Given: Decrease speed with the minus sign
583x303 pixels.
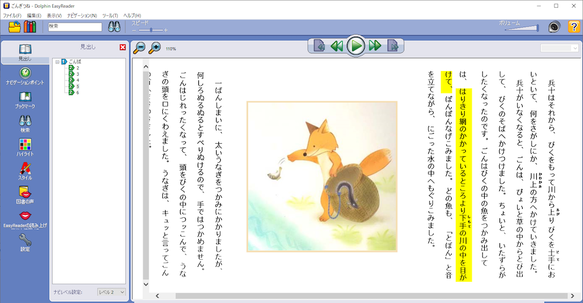Looking at the screenshot, I should [134, 30].
